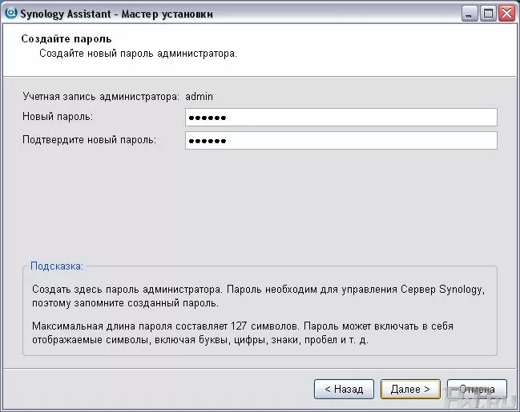Click the "Synology Assistant - Мастер установки" title text

(x=116, y=14)
